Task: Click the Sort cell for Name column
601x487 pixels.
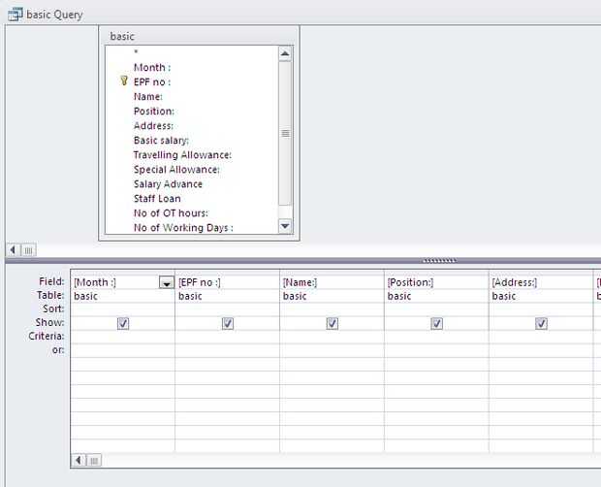Action: [x=332, y=309]
